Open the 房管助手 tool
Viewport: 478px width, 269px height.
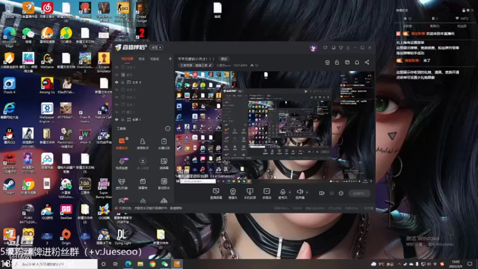[x=142, y=143]
